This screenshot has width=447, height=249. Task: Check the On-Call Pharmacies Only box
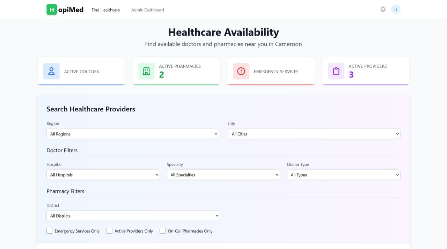(x=162, y=231)
